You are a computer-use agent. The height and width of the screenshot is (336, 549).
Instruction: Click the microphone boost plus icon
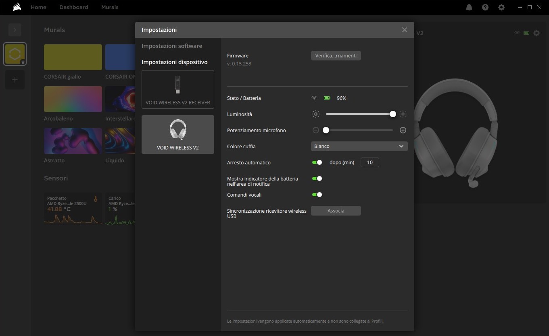pyautogui.click(x=403, y=130)
